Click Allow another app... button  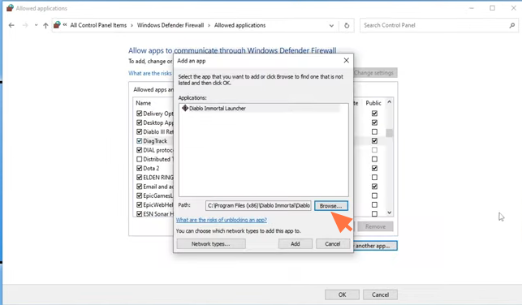[x=375, y=246]
